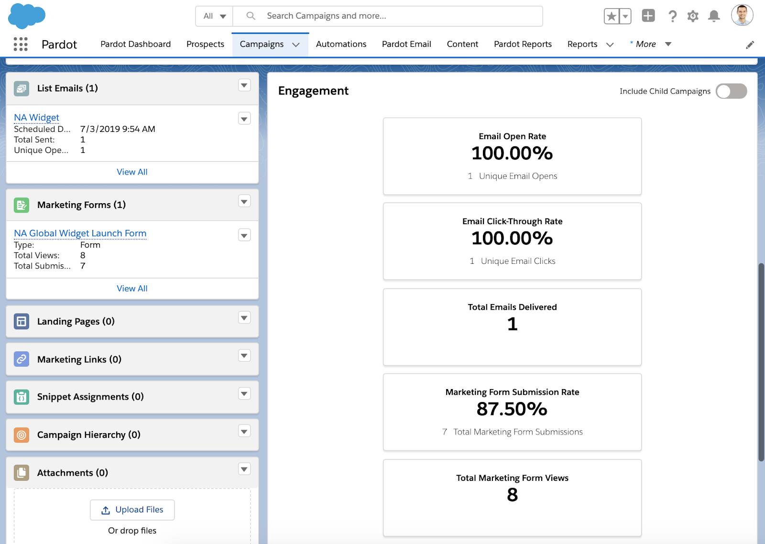Click the edit navigation pencil icon
This screenshot has height=544, width=765.
(750, 44)
